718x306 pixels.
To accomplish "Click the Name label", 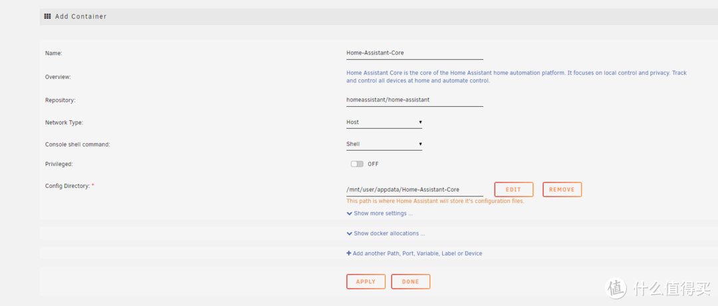I will (54, 53).
